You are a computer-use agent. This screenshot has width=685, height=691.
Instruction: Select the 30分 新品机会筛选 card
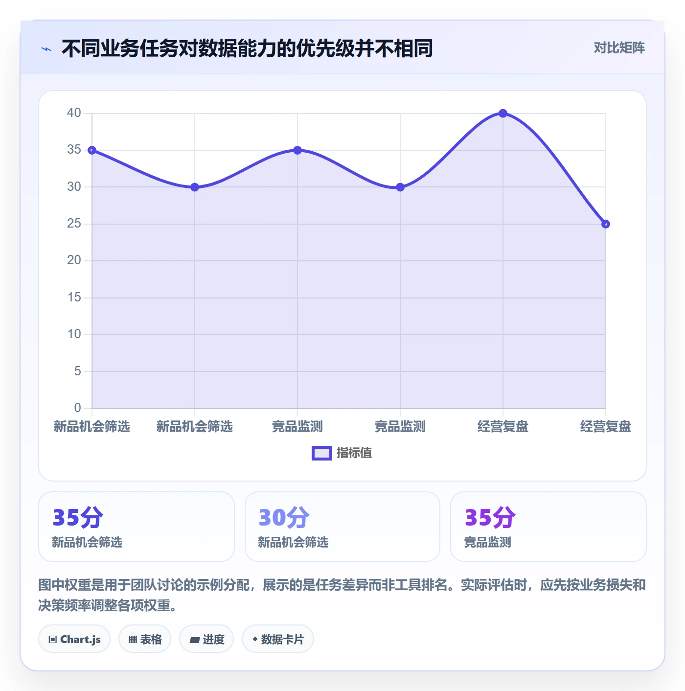(342, 527)
